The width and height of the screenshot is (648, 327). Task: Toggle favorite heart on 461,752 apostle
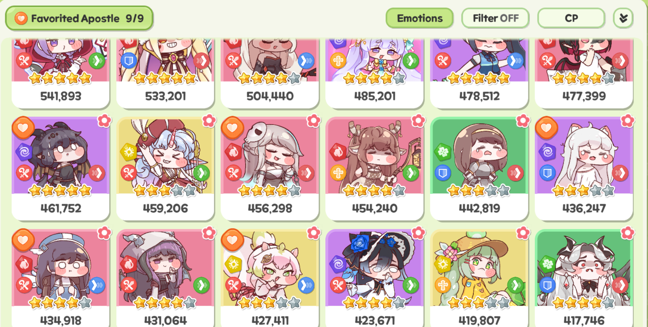point(23,128)
